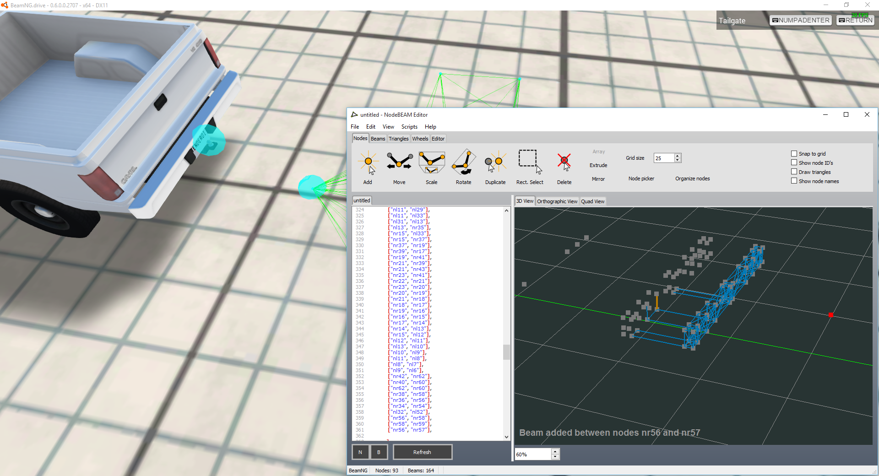Select the Nodes tab
Image resolution: width=879 pixels, height=476 pixels.
point(360,138)
